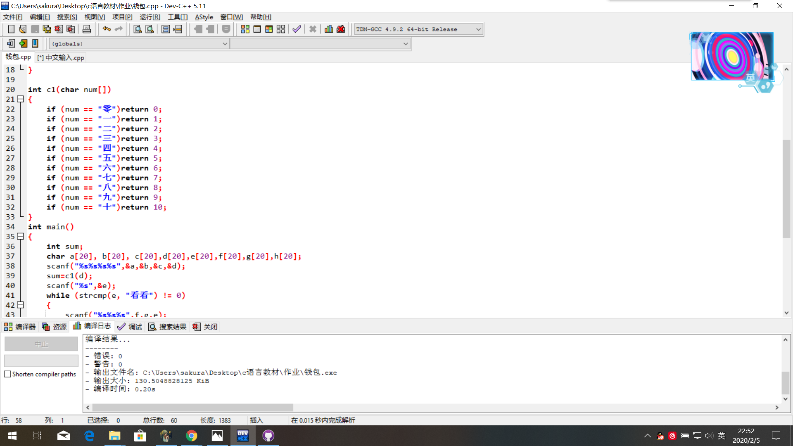
Task: Click the Print toolbar icon
Action: point(87,29)
